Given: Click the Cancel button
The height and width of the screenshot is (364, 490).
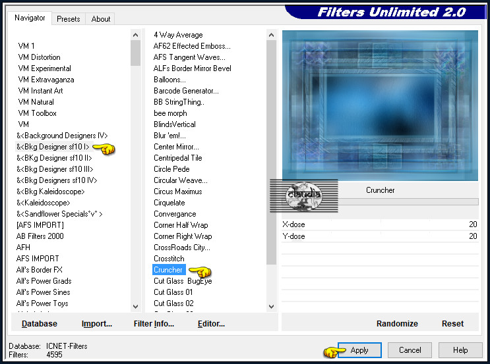Looking at the screenshot, I should coord(410,350).
